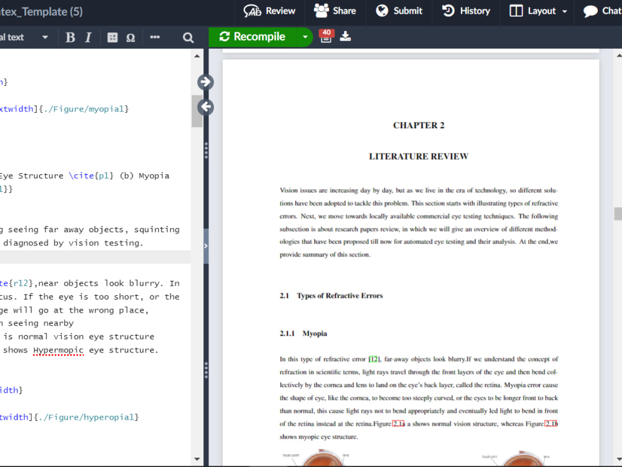The image size is (622, 467).
Task: Open Share settings for the project
Action: click(335, 11)
